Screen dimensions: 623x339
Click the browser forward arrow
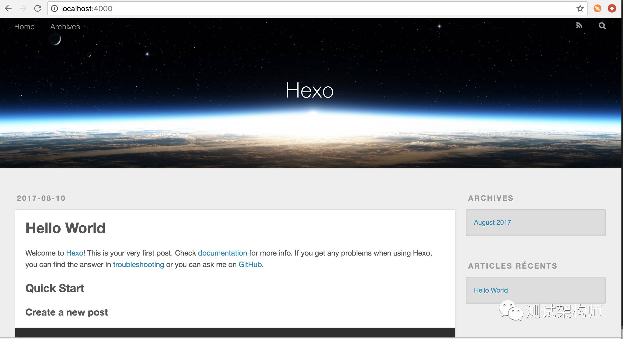(23, 9)
